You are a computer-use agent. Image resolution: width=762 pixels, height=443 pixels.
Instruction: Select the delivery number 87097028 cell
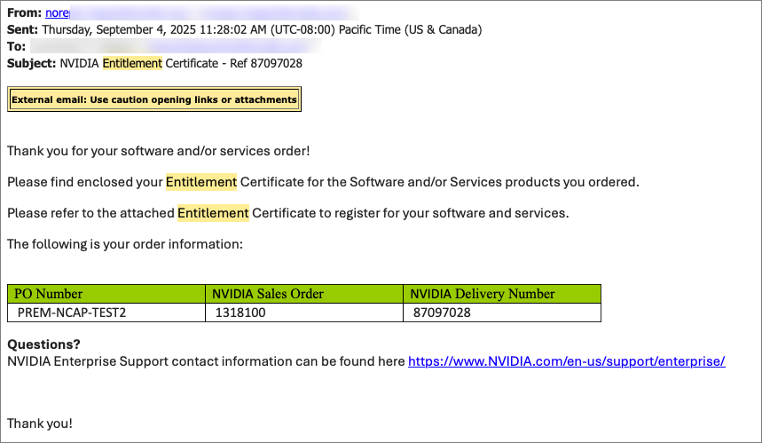[x=502, y=312]
